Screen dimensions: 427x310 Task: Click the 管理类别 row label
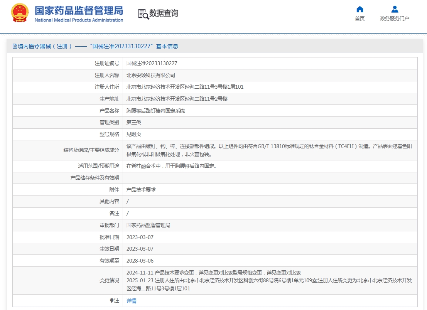click(109, 123)
